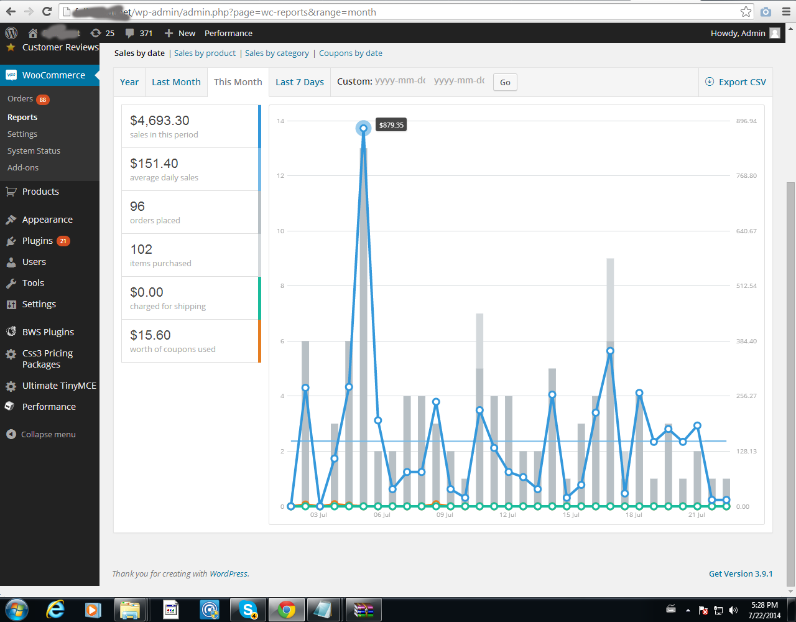Image resolution: width=796 pixels, height=622 pixels.
Task: Reload the page with the refresh icon
Action: (x=47, y=12)
